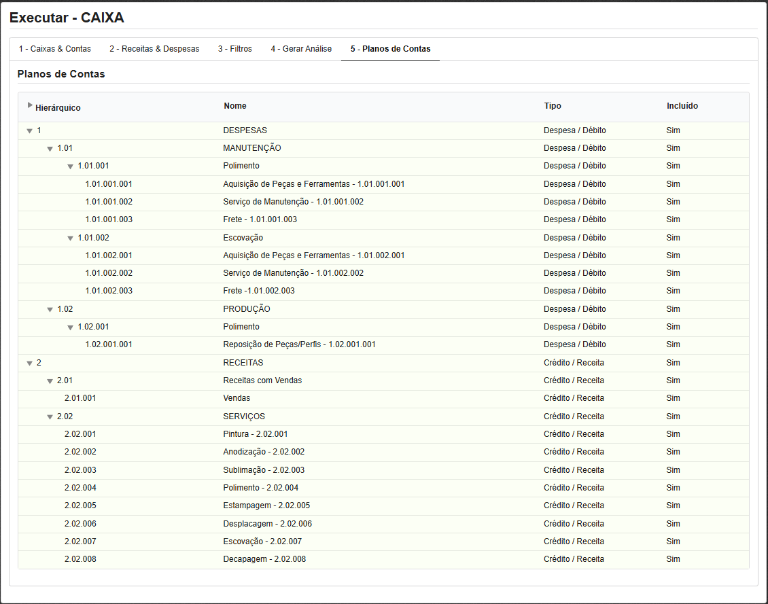This screenshot has width=768, height=604.
Task: Collapse the PRODUÇÃO 1.02 tree arrow
Action: (50, 310)
